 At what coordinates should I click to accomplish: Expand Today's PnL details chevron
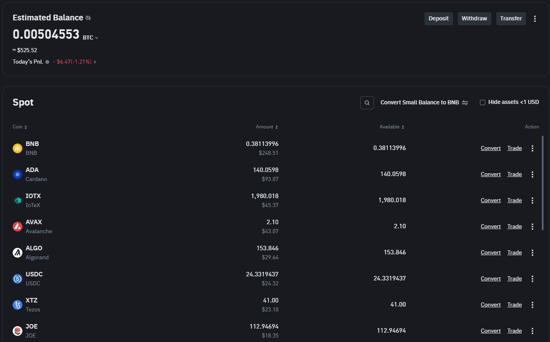(x=95, y=62)
